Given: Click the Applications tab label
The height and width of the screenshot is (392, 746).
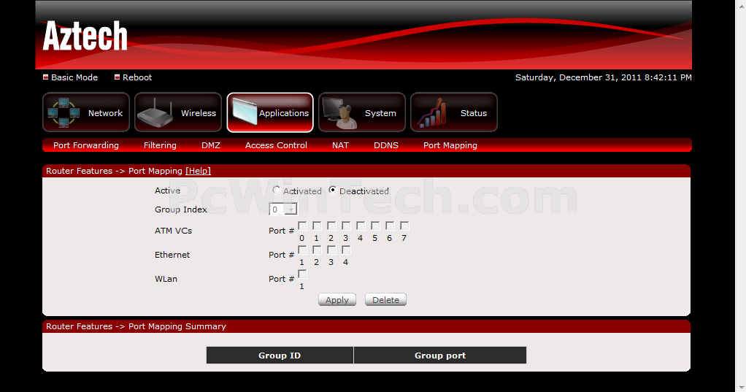Looking at the screenshot, I should (283, 113).
